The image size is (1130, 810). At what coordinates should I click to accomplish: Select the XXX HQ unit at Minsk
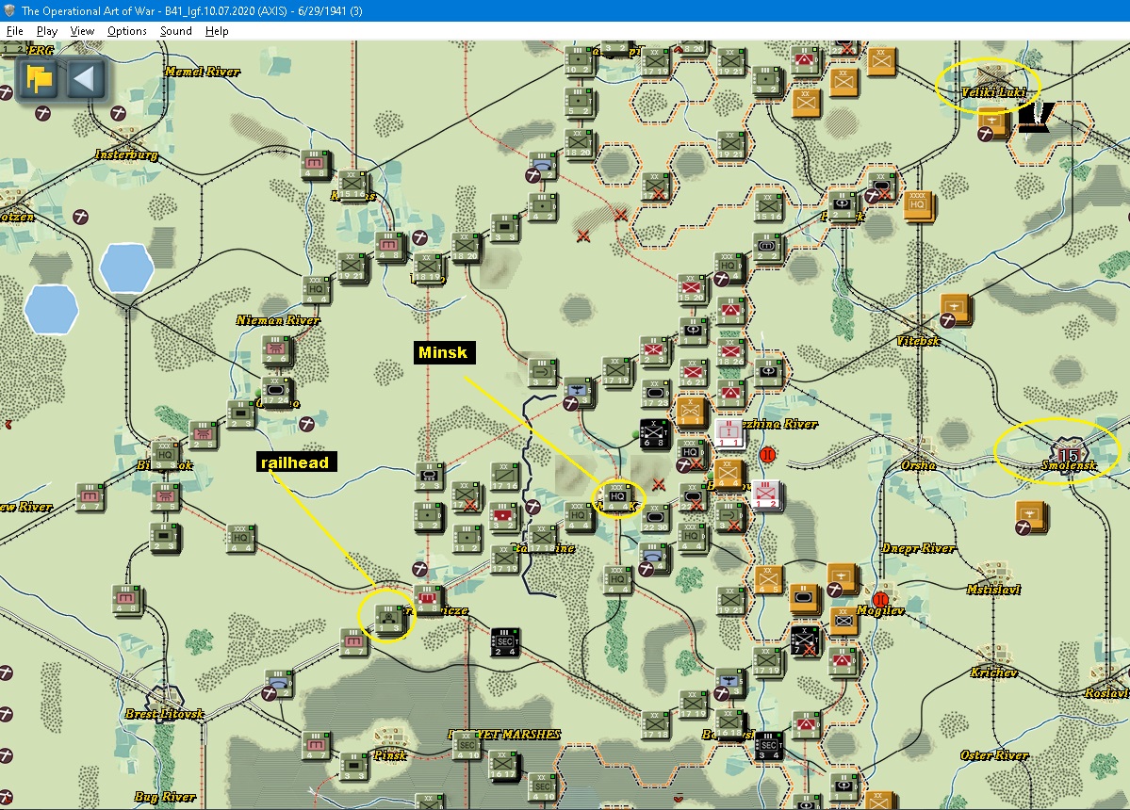(x=617, y=496)
